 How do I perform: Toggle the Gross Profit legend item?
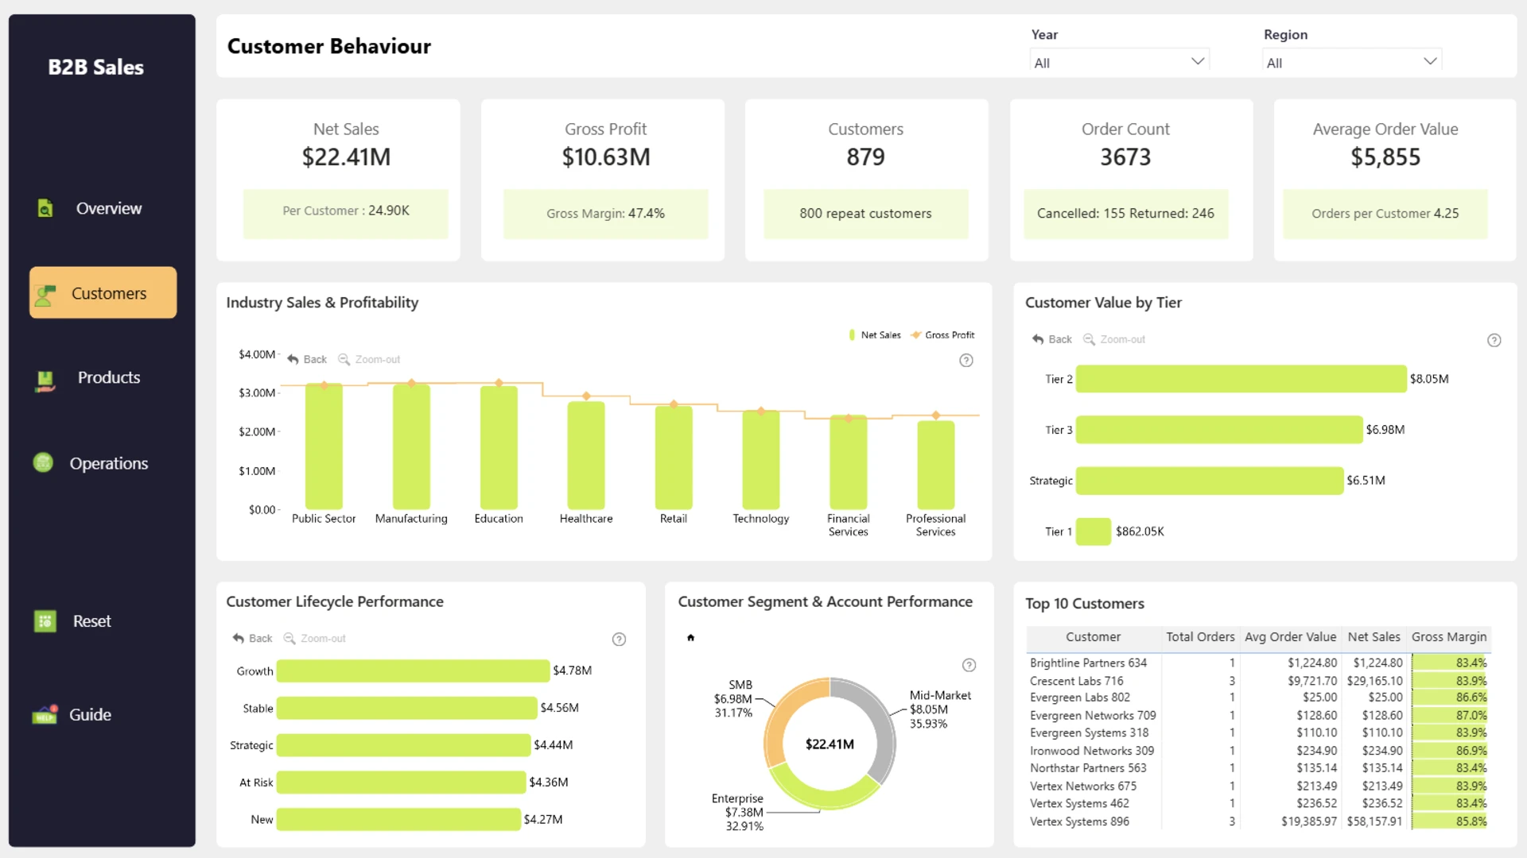click(x=942, y=335)
